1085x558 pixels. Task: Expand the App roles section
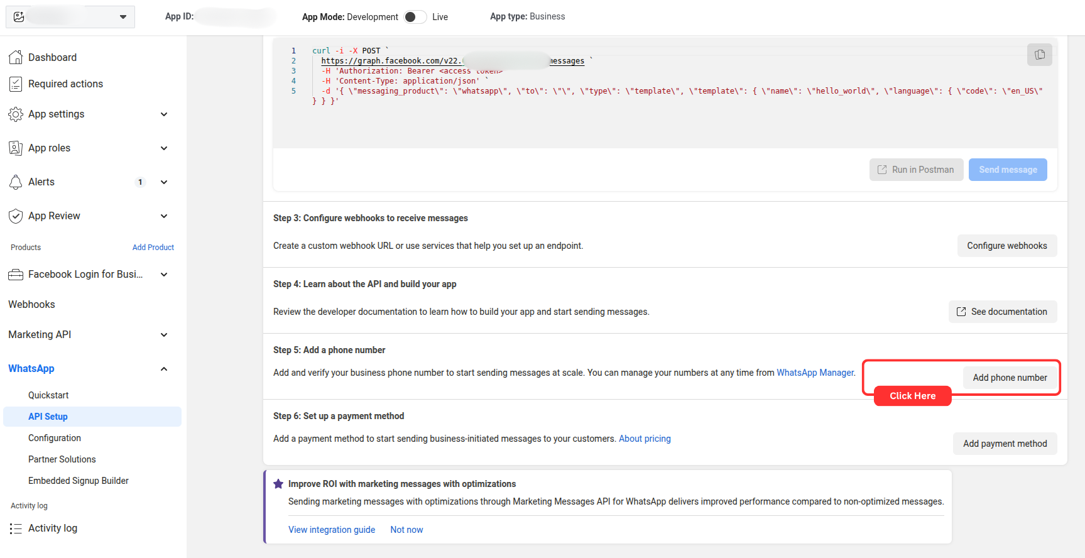click(x=164, y=148)
